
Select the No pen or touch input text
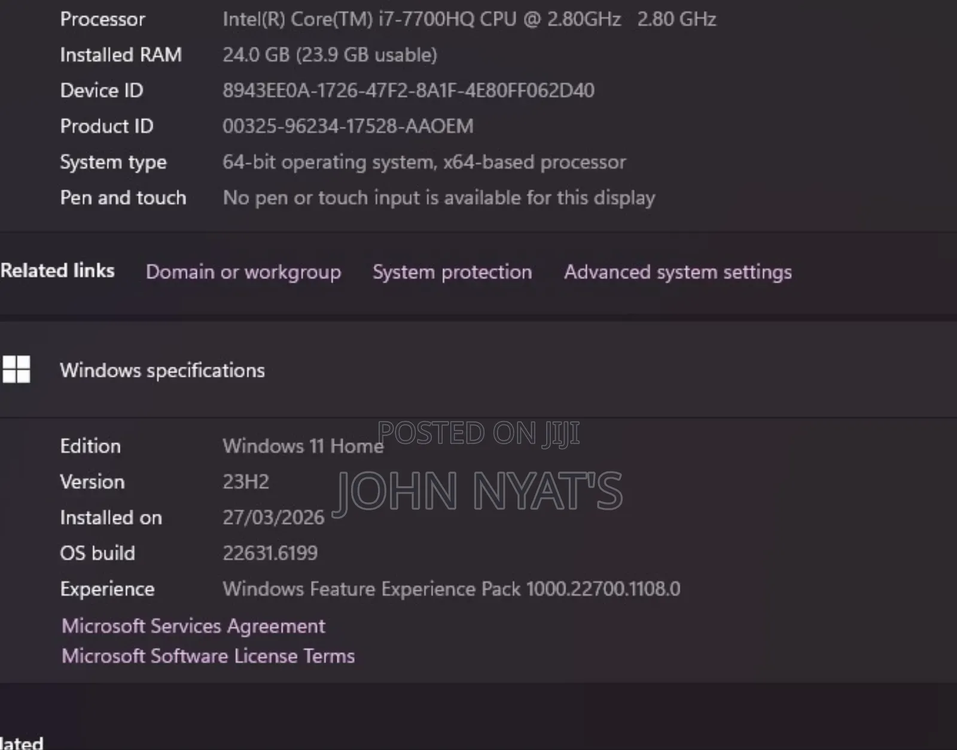[439, 198]
